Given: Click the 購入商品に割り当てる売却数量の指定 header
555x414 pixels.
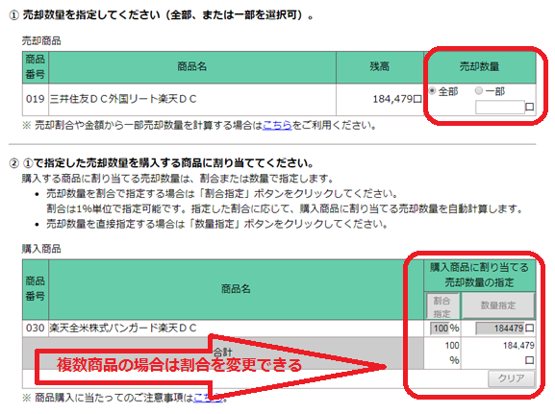Looking at the screenshot, I should [479, 275].
